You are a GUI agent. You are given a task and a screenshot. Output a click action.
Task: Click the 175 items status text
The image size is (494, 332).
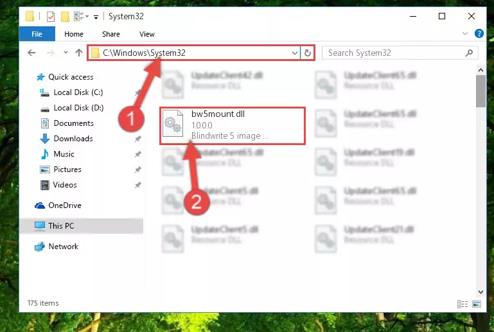pos(43,303)
